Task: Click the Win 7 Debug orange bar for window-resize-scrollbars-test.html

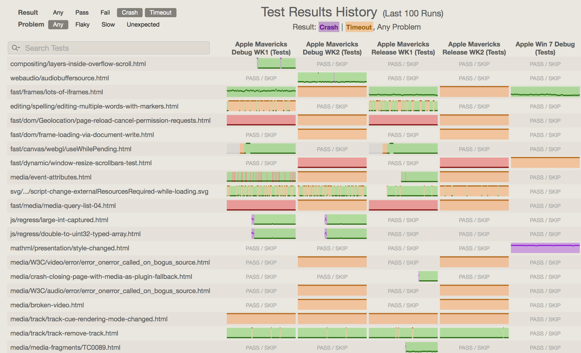Action: tap(545, 163)
